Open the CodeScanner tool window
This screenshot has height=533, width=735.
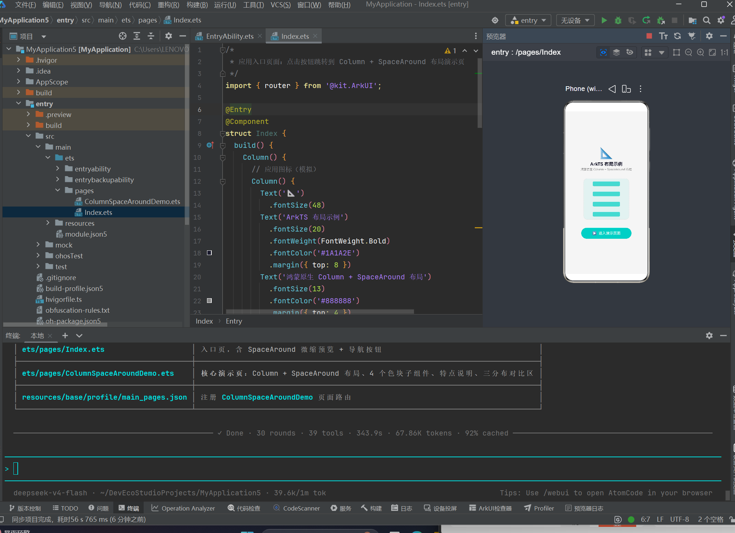[x=296, y=508]
